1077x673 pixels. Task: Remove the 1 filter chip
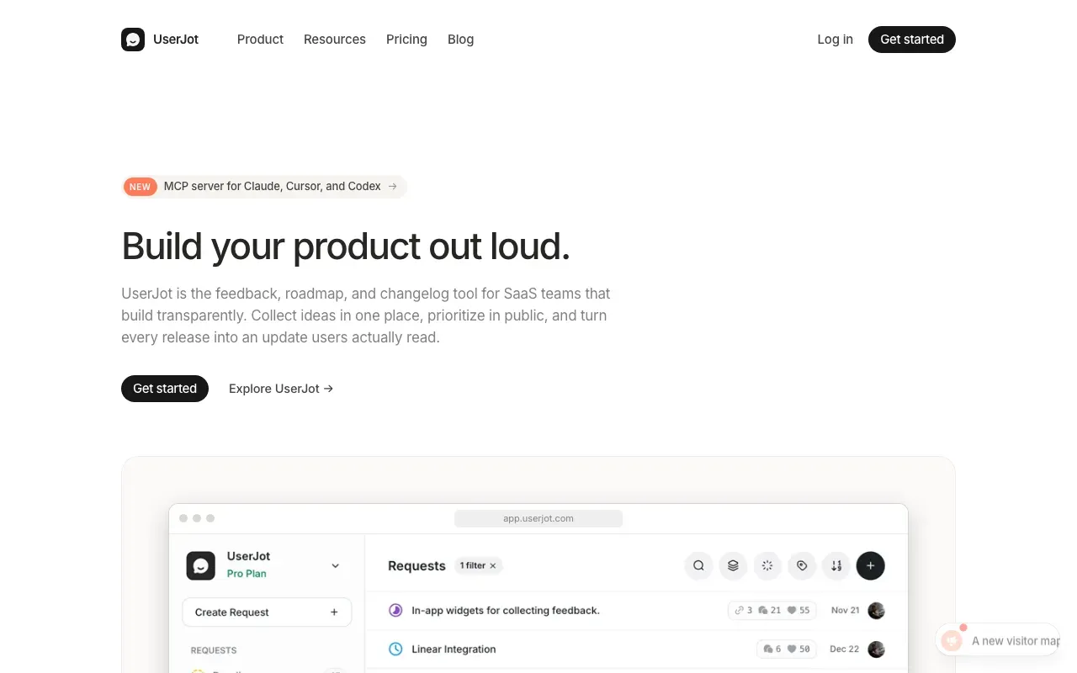pos(493,566)
